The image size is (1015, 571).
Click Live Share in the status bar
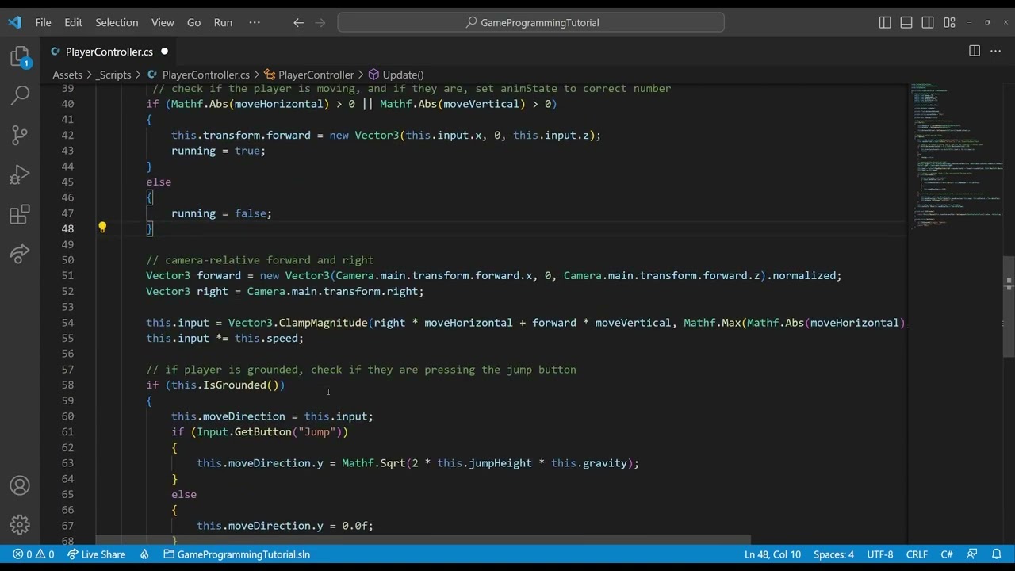point(96,554)
